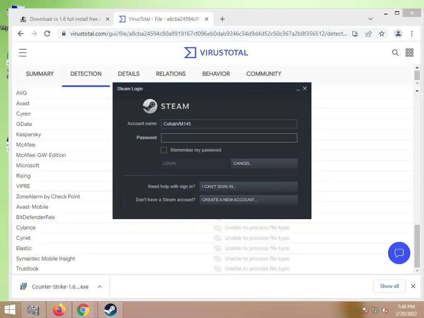
Task: Open the Windows Start button
Action: [x=10, y=310]
